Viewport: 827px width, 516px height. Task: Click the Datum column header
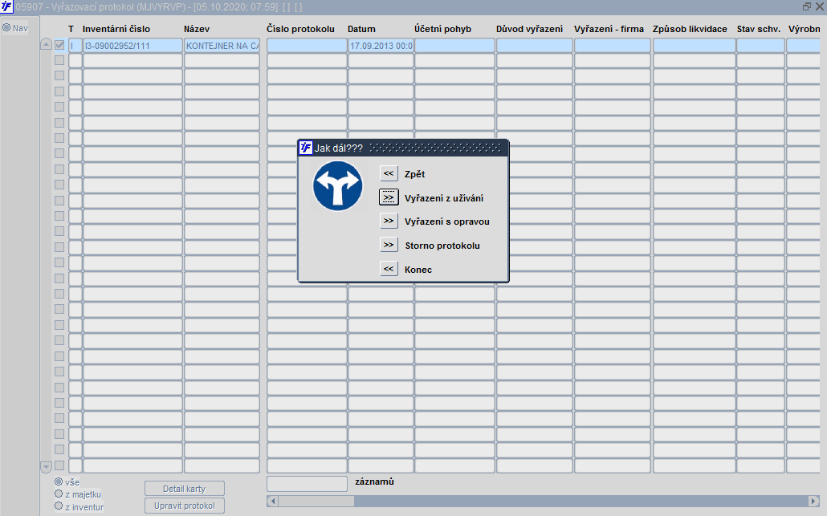click(362, 29)
